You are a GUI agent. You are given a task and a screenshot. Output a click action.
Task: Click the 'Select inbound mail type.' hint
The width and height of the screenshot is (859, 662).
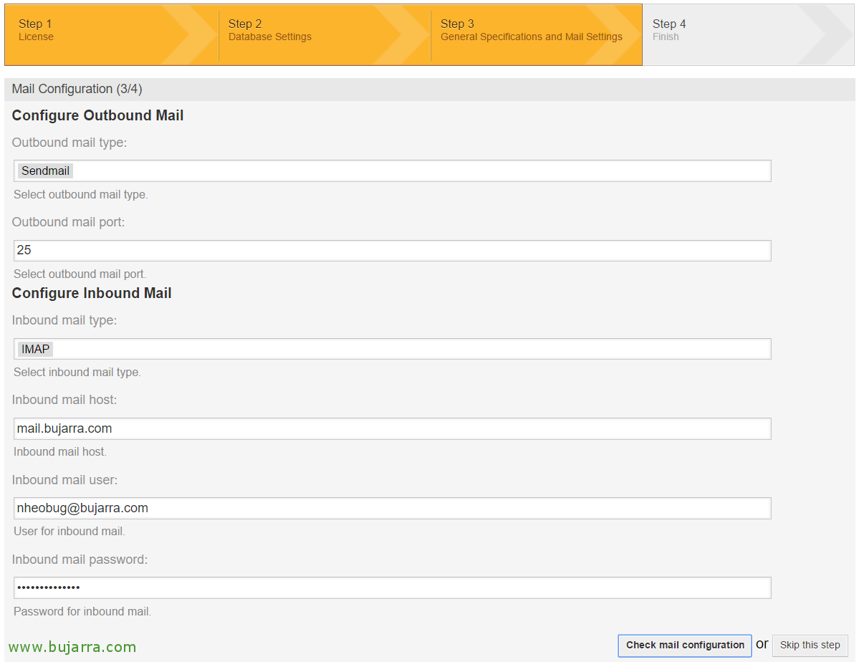tap(77, 372)
